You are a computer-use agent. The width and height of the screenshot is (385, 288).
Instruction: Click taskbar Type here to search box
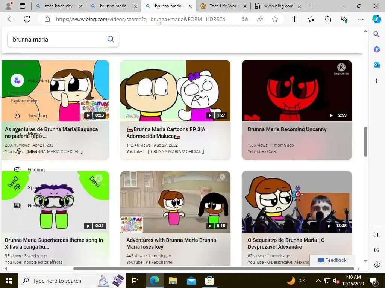(x=72, y=280)
